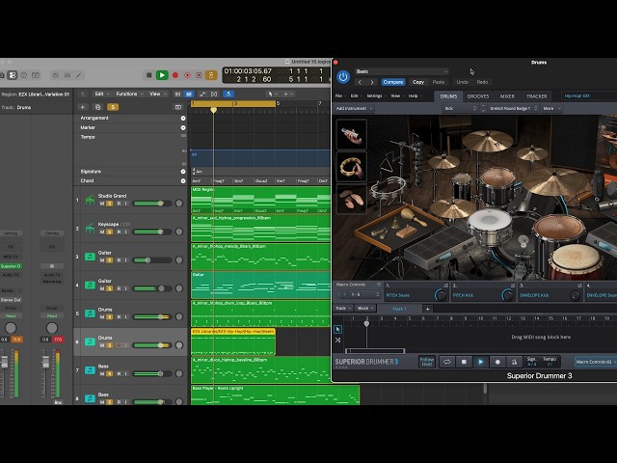Click the shaker percussion thumbnail
Image resolution: width=617 pixels, height=463 pixels.
pos(351,134)
